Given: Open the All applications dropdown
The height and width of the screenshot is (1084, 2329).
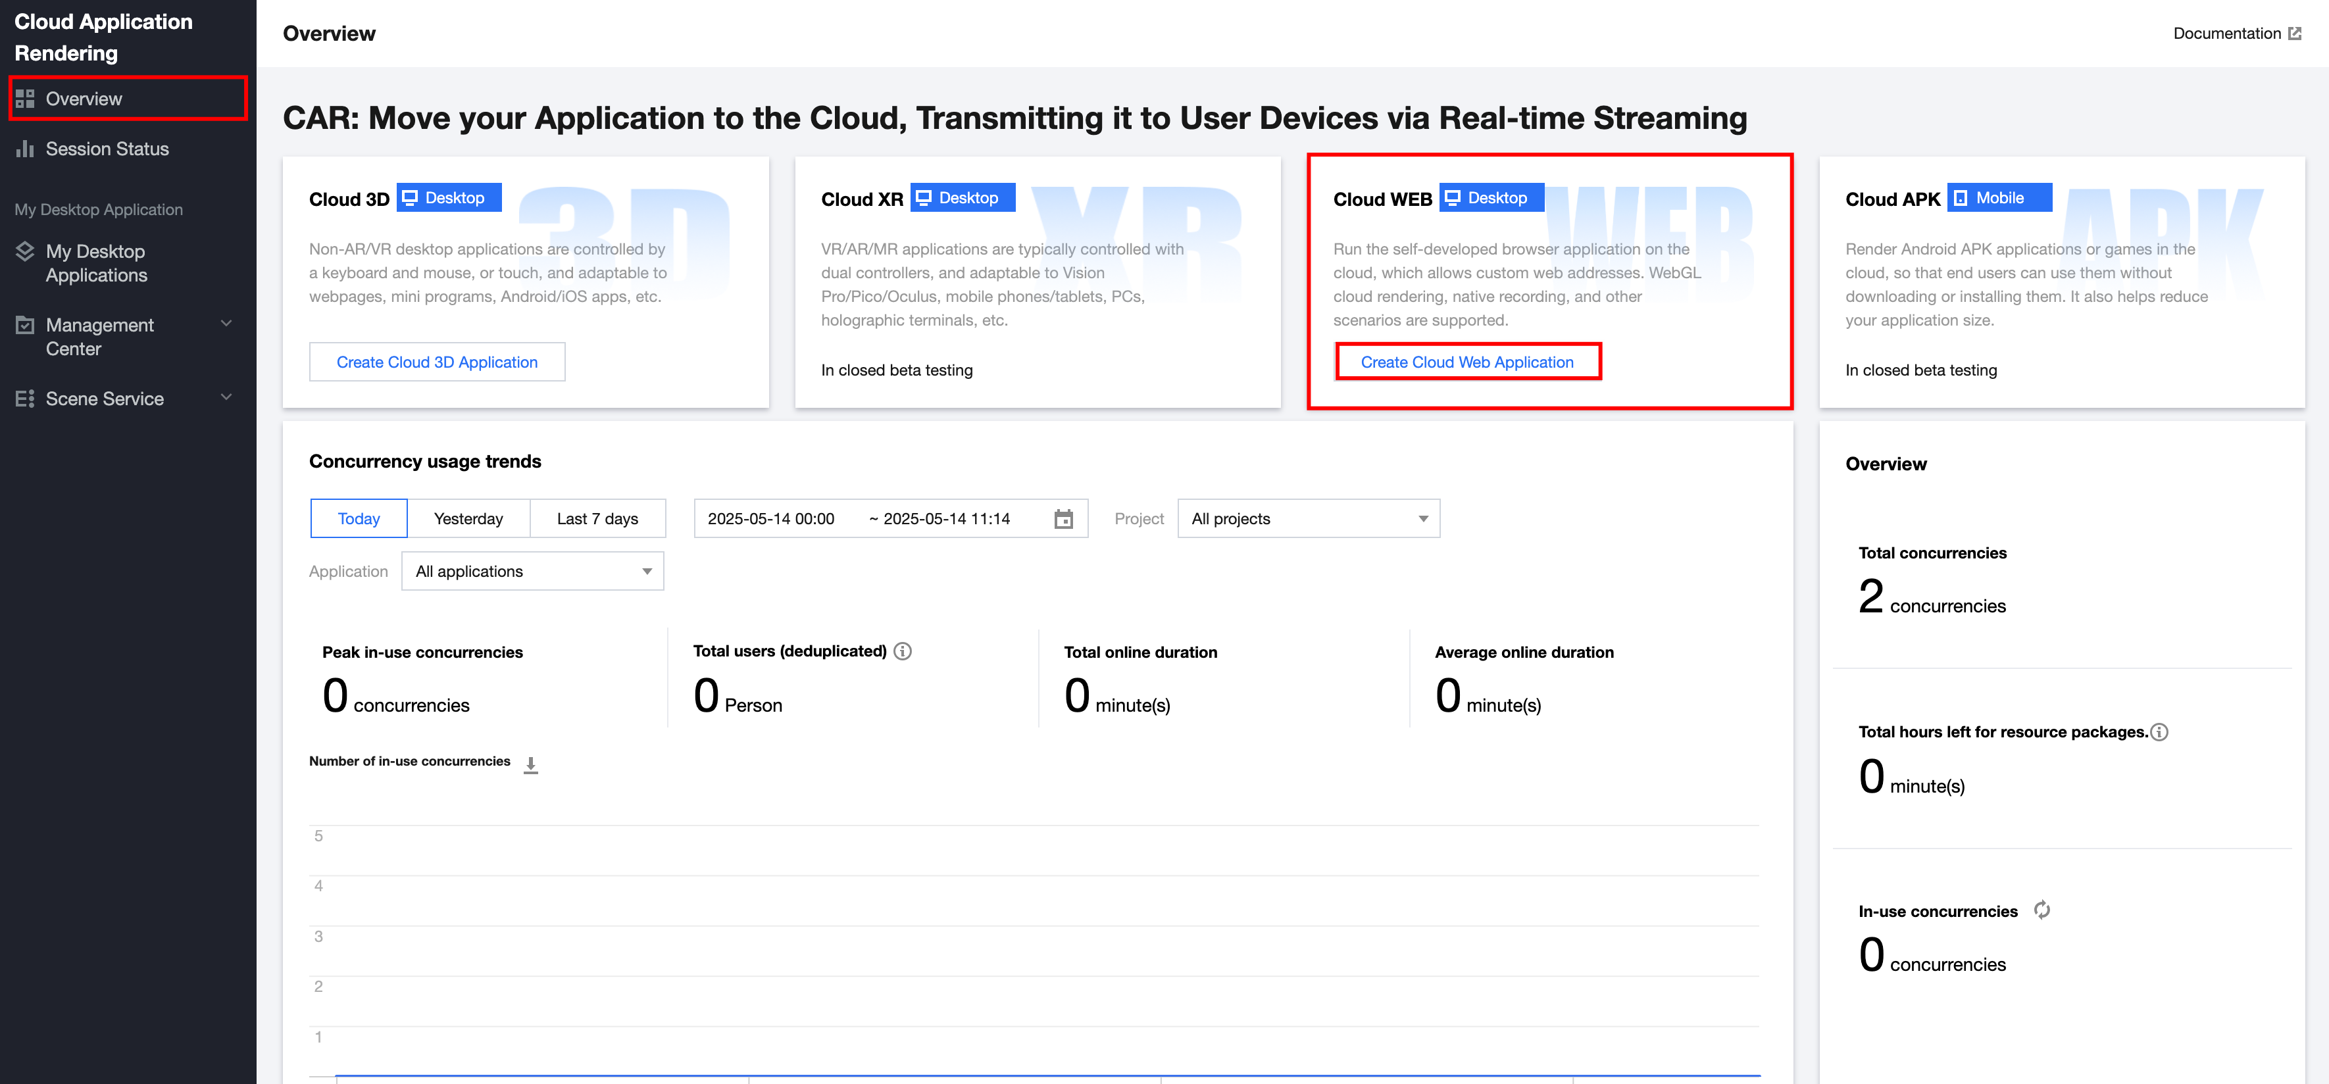Looking at the screenshot, I should coord(532,572).
